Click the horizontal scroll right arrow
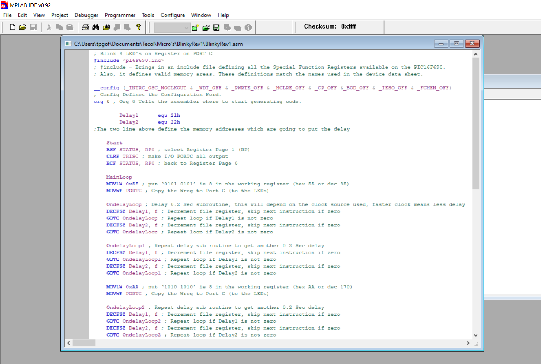541x364 pixels. [468, 343]
